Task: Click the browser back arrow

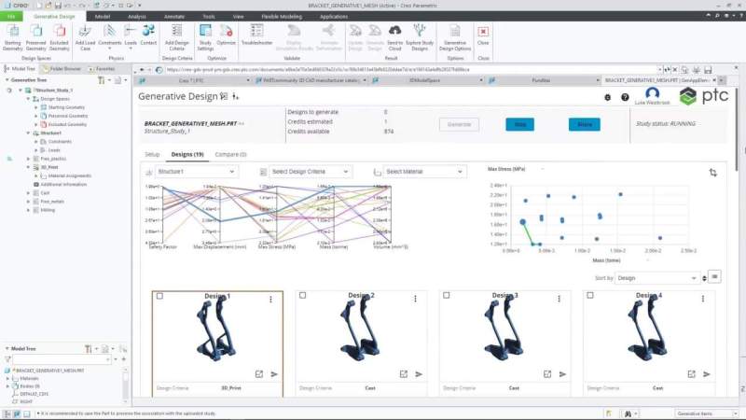Action: point(142,69)
